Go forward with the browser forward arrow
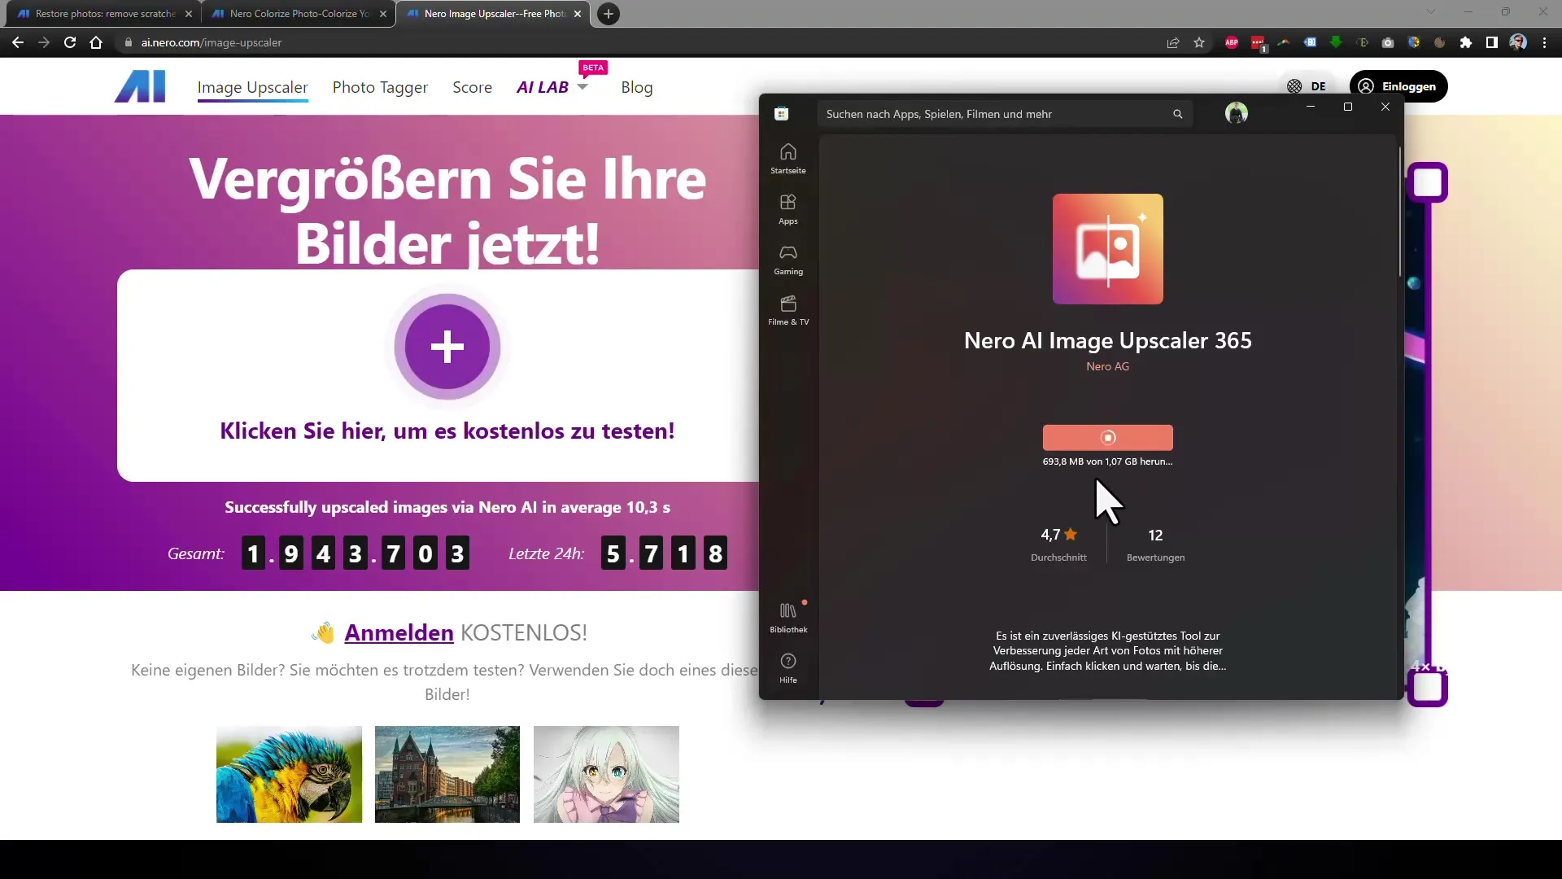Screen dimensions: 1562x879 (44, 42)
